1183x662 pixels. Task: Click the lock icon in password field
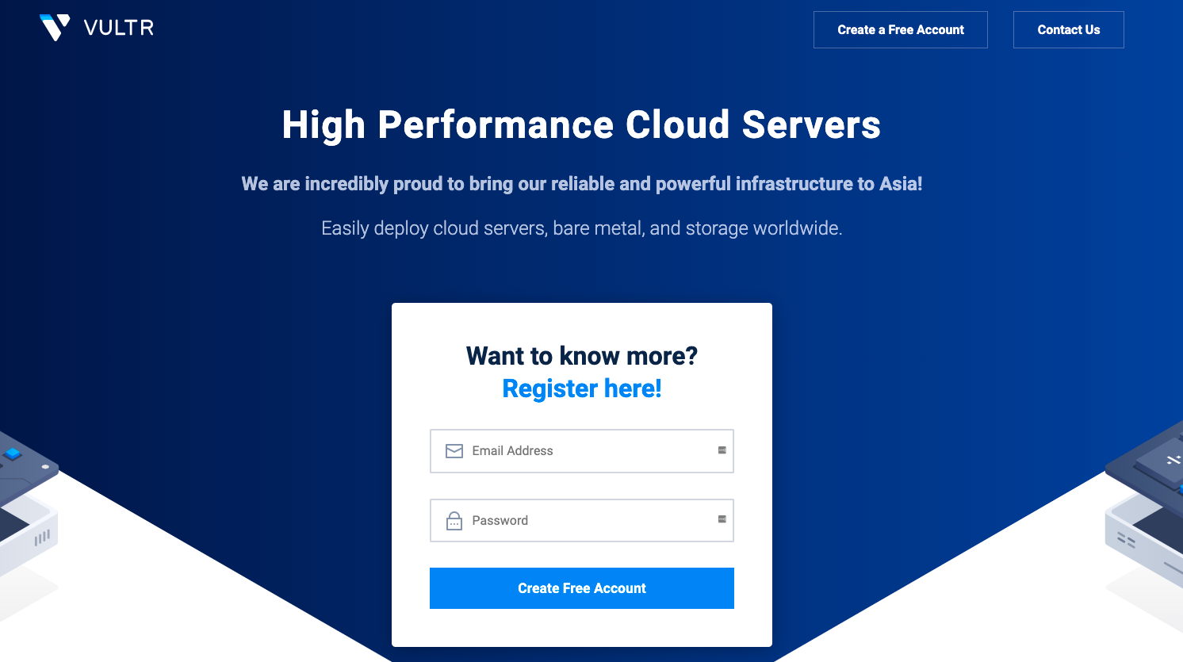[x=454, y=521]
